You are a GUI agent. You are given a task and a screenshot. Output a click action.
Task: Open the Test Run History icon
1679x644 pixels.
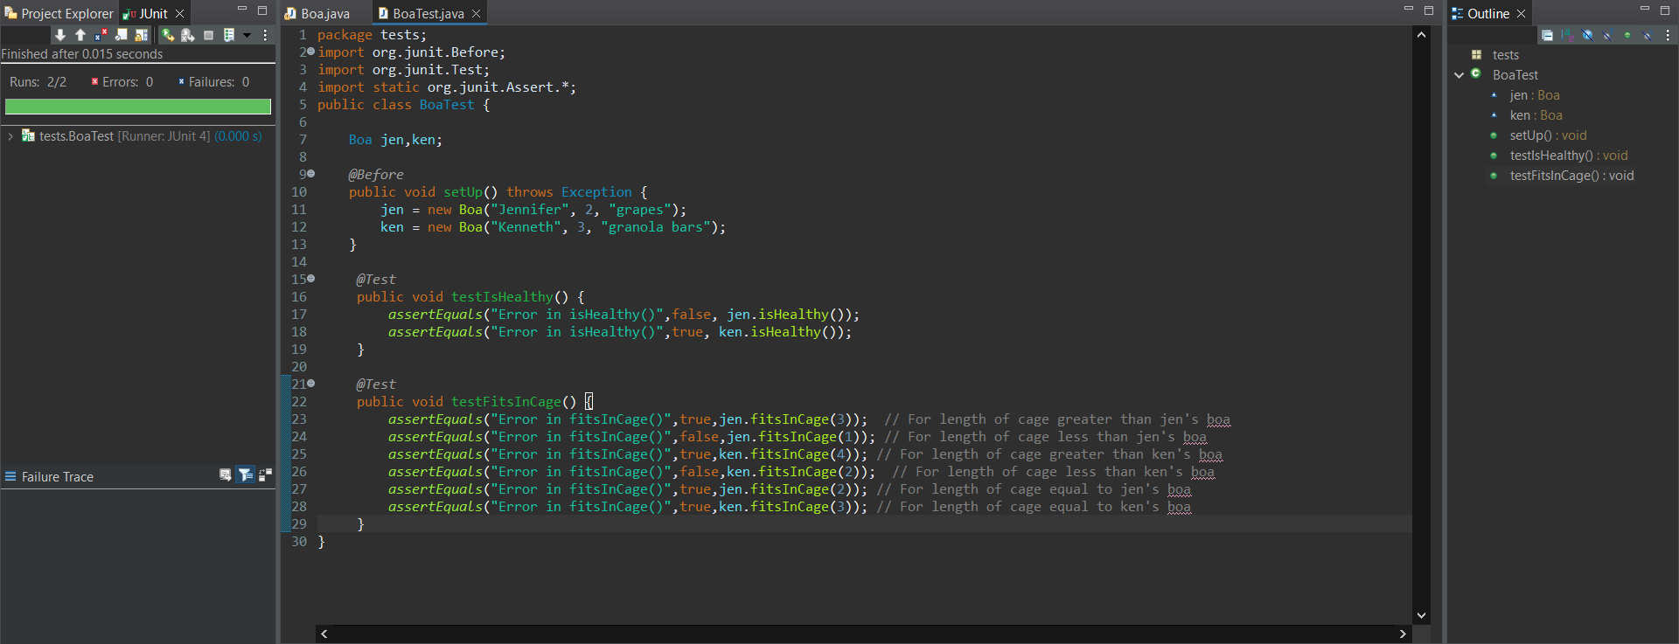pos(229,35)
